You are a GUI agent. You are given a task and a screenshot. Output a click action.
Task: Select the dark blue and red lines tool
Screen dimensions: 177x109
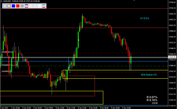(x=26, y=6)
